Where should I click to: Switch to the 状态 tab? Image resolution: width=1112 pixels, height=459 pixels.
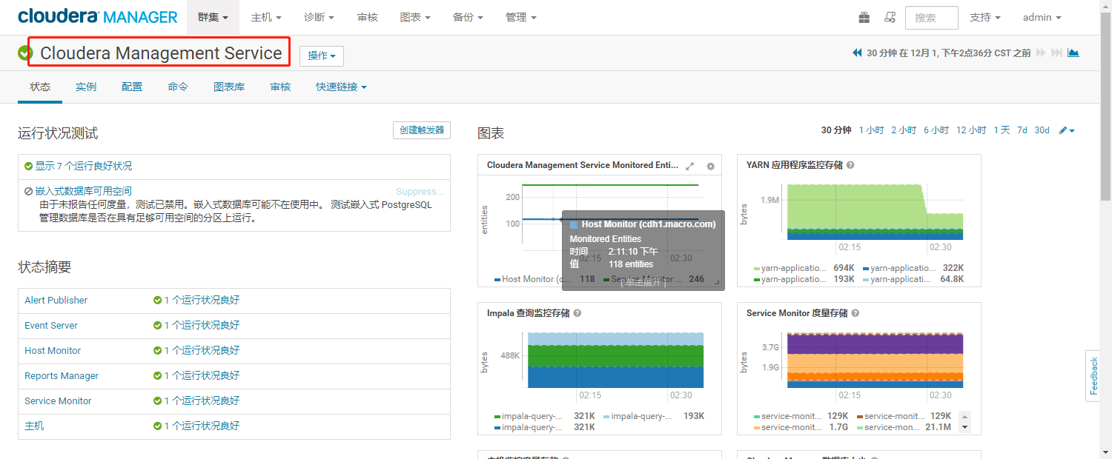40,87
